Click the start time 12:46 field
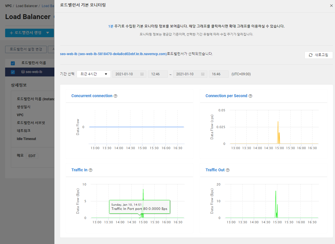The width and height of the screenshot is (335, 244). click(158, 74)
